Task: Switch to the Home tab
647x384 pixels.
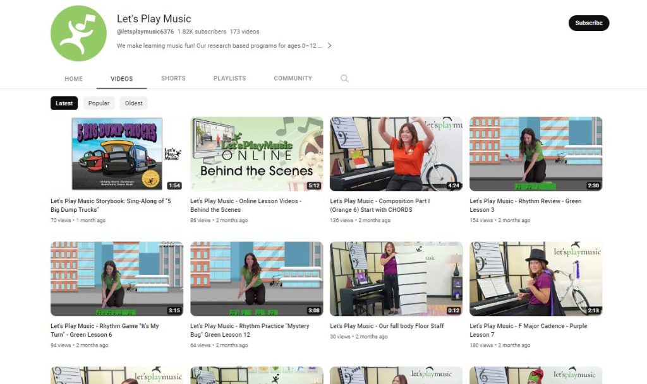Action: [73, 79]
